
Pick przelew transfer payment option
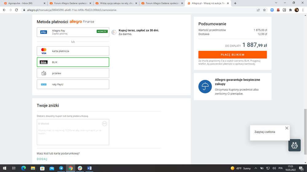73,73
